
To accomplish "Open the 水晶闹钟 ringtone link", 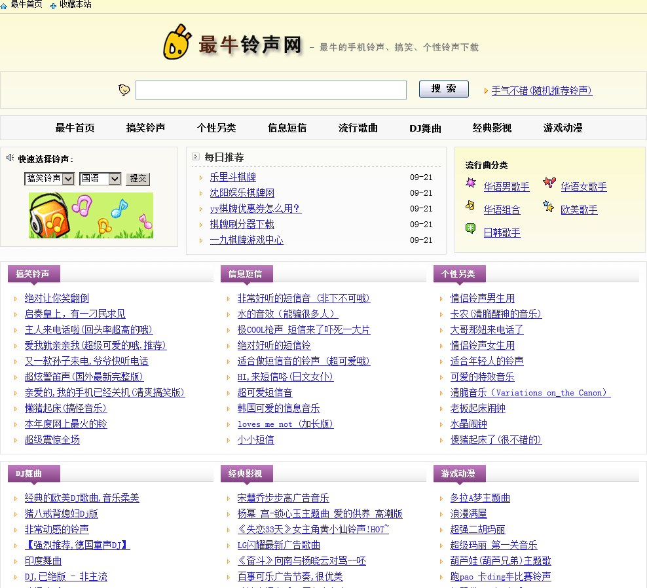I will 468,424.
